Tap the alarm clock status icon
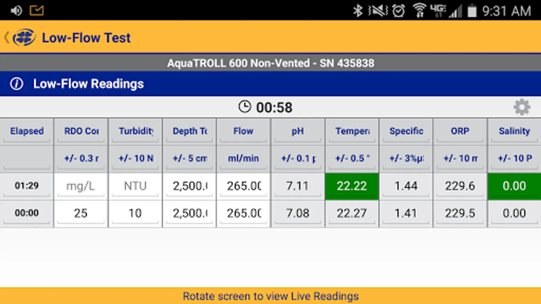The height and width of the screenshot is (304, 541). [x=399, y=11]
